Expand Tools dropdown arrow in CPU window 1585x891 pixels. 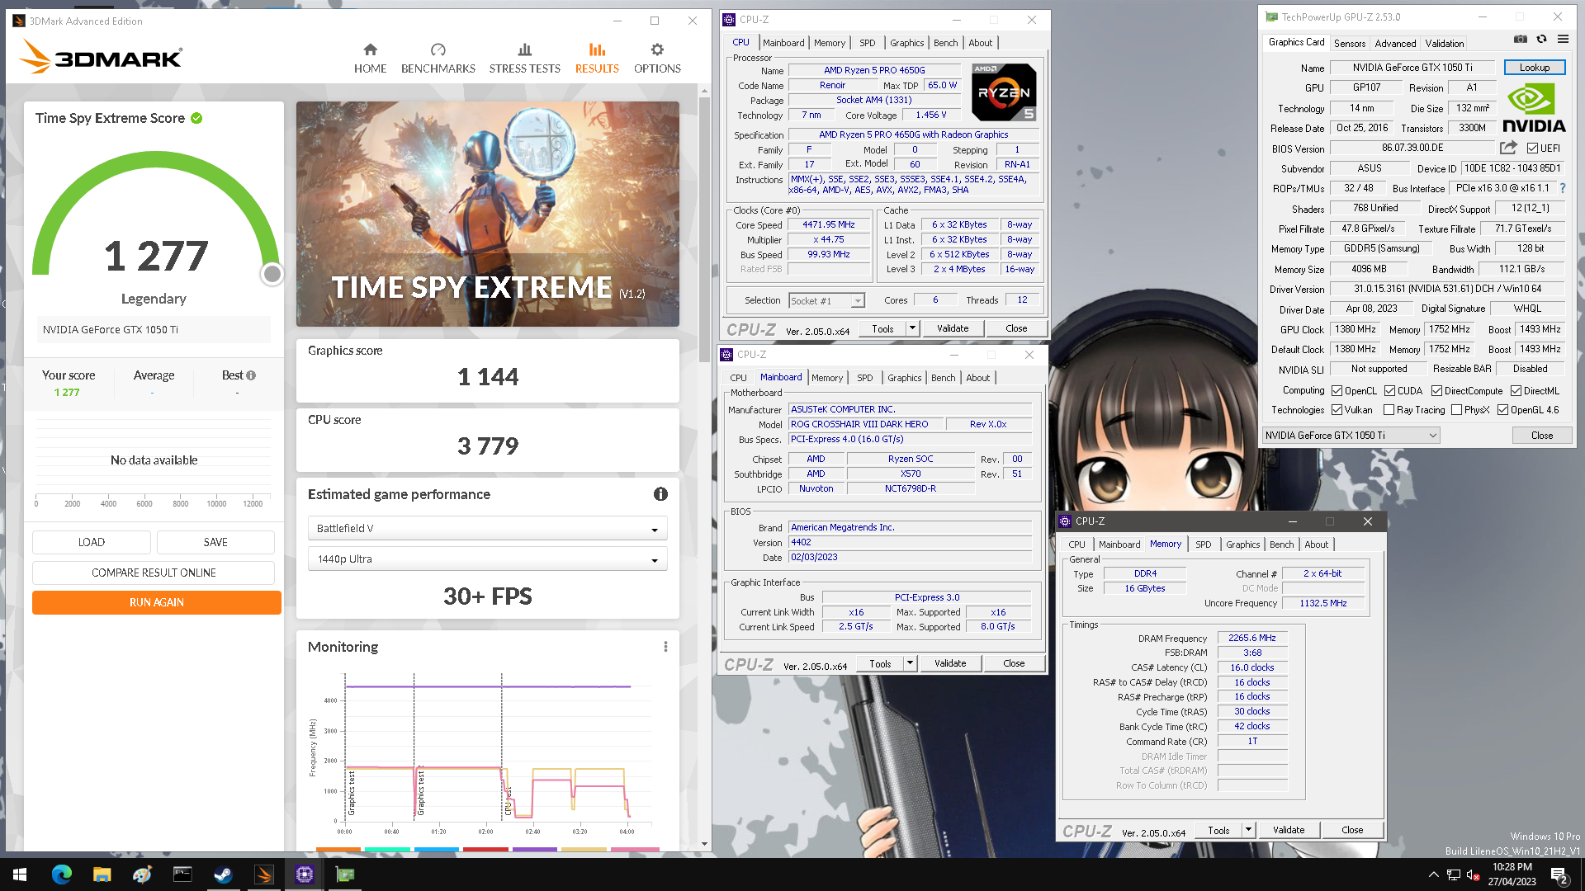(912, 328)
